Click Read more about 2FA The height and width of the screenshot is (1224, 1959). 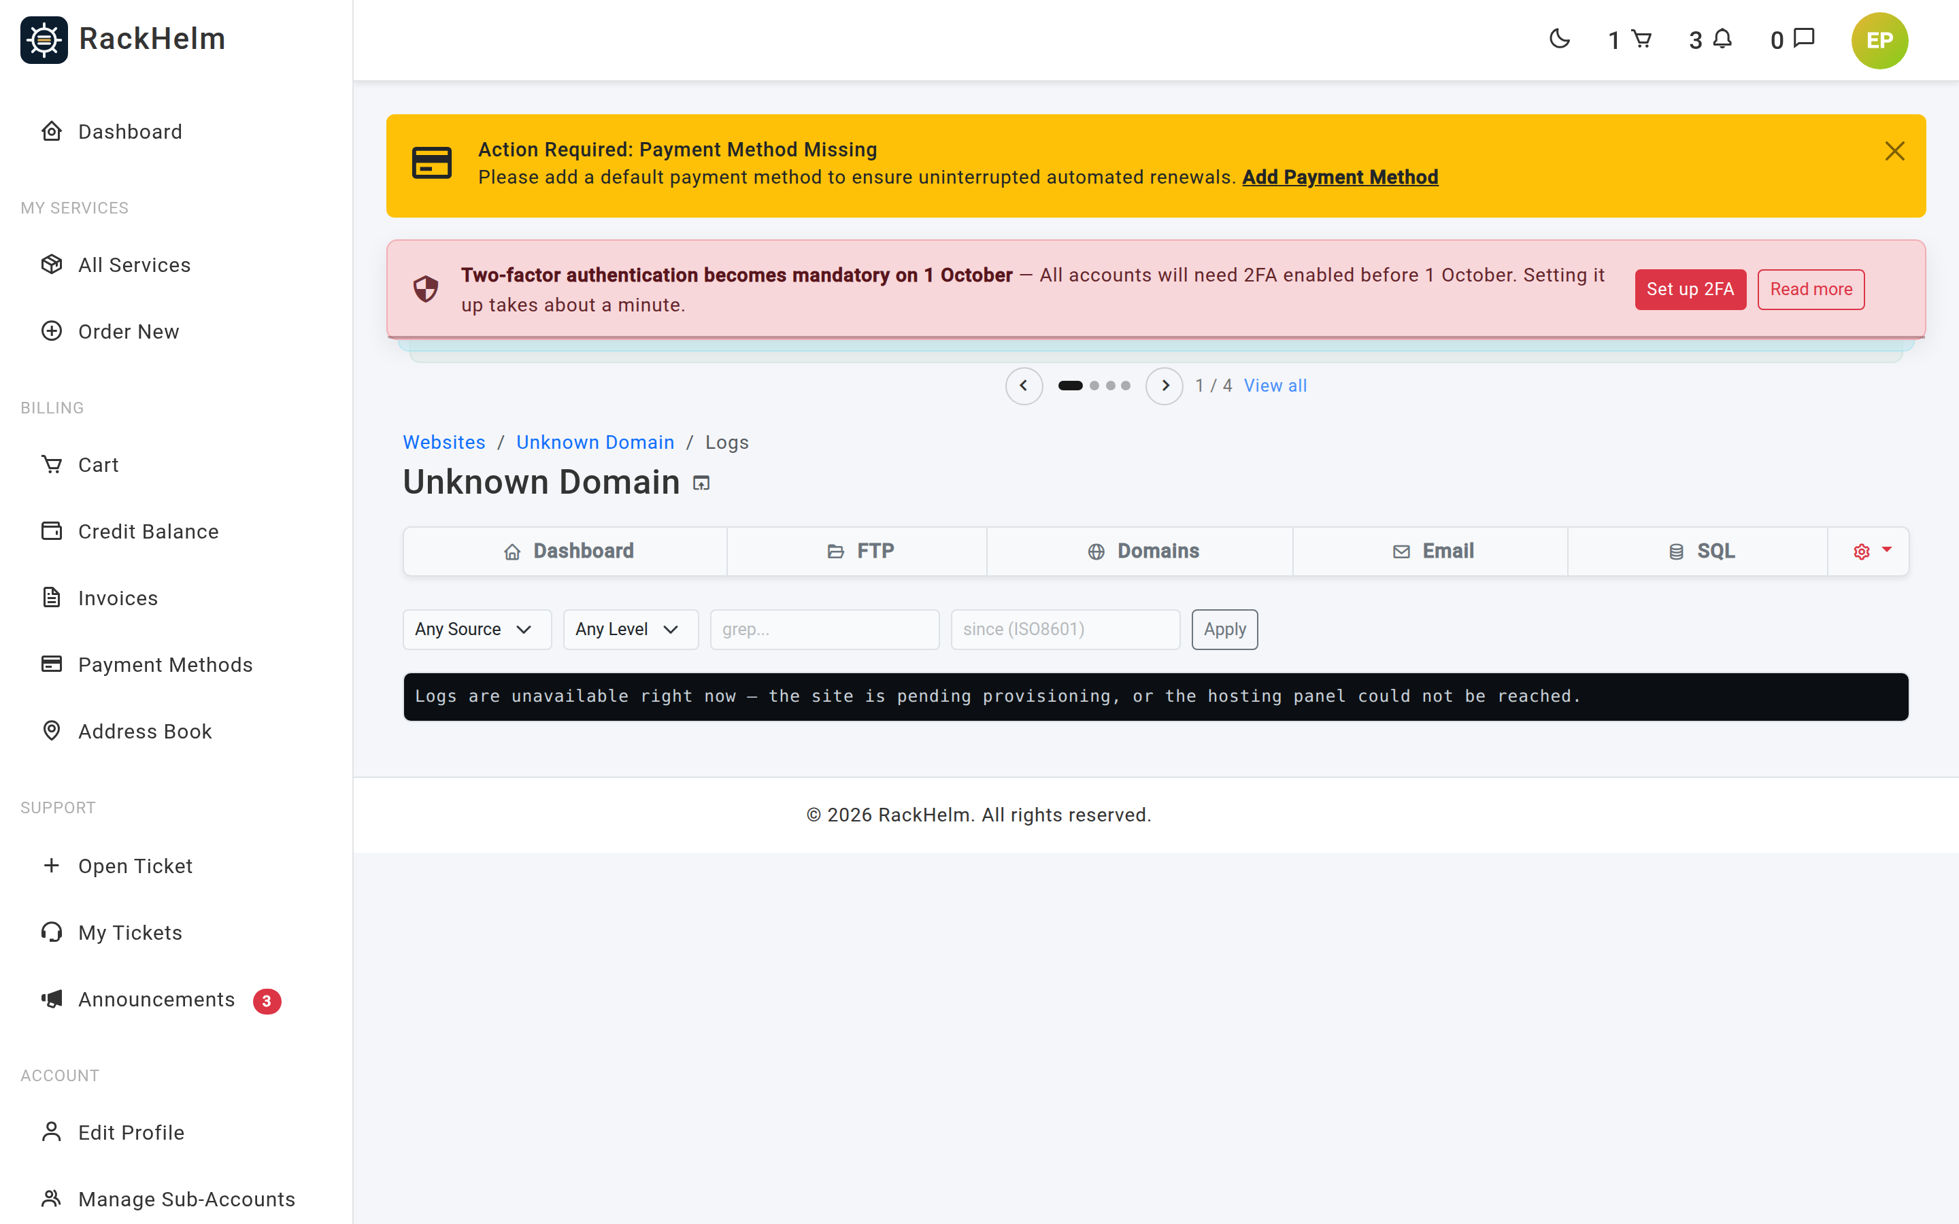point(1811,289)
